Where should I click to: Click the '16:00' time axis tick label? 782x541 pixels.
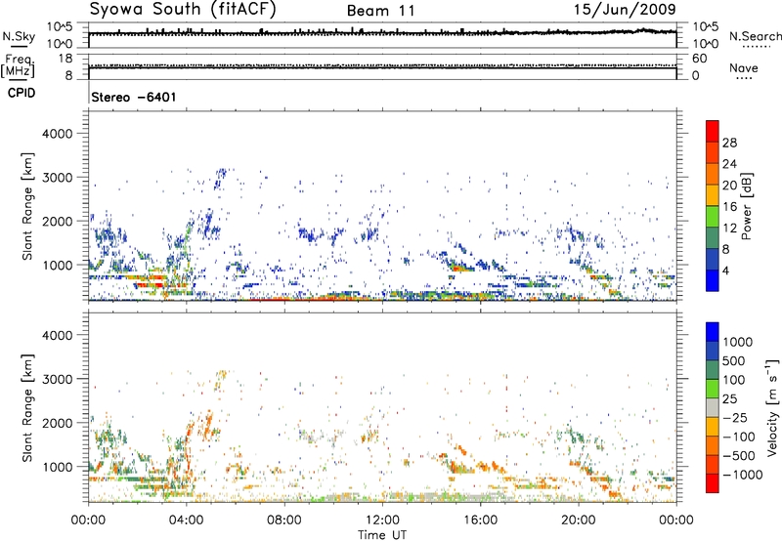pos(480,520)
